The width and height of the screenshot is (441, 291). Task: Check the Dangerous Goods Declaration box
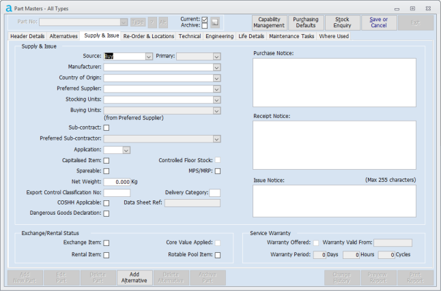[x=106, y=213]
